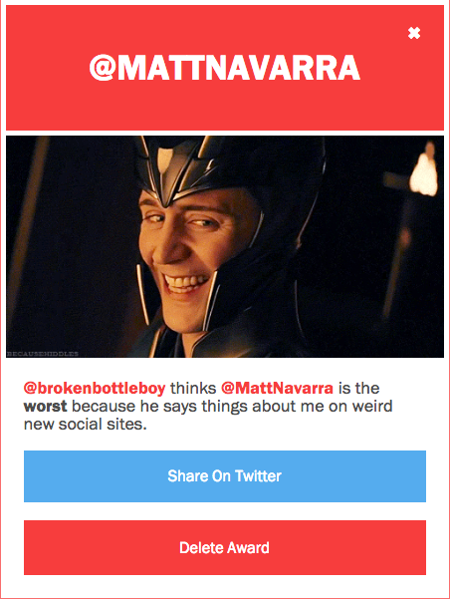Click the white gap between the two buttons
Screen dimensions: 450x599
point(225,511)
